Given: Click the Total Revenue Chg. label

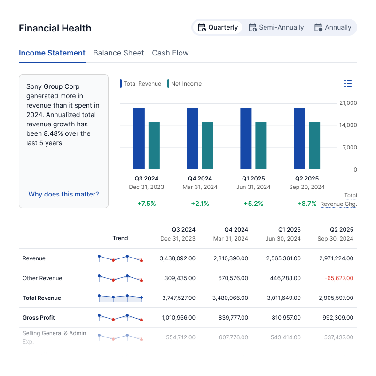Looking at the screenshot, I should coord(339,200).
